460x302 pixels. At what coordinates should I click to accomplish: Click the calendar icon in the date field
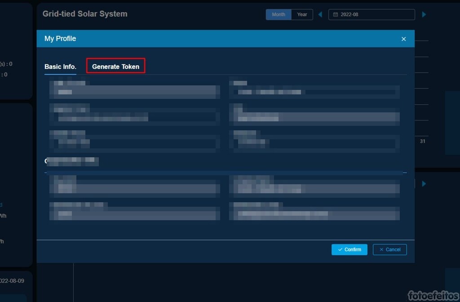pos(335,14)
